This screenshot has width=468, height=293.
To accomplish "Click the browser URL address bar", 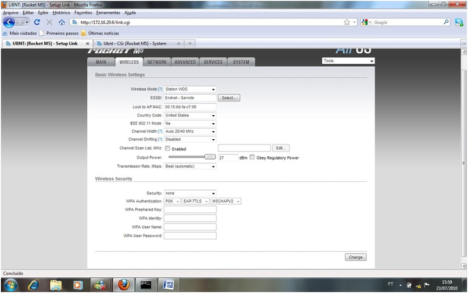I will pyautogui.click(x=209, y=22).
